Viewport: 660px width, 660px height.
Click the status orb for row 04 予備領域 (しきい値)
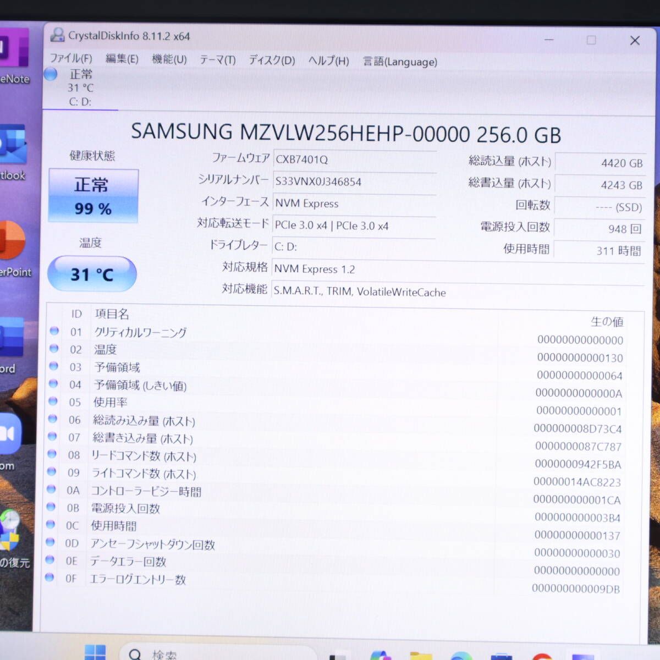point(53,384)
